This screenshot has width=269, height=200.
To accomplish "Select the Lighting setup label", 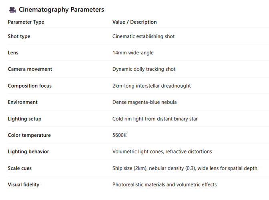I will (x=24, y=119).
